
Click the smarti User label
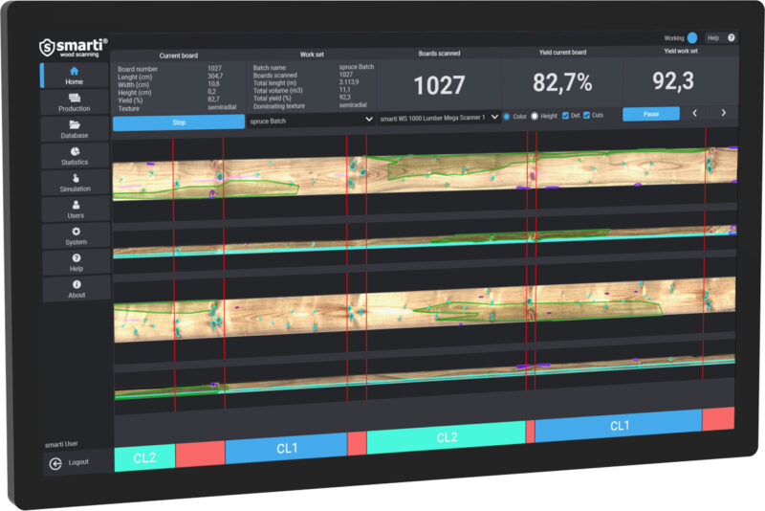pos(61,444)
